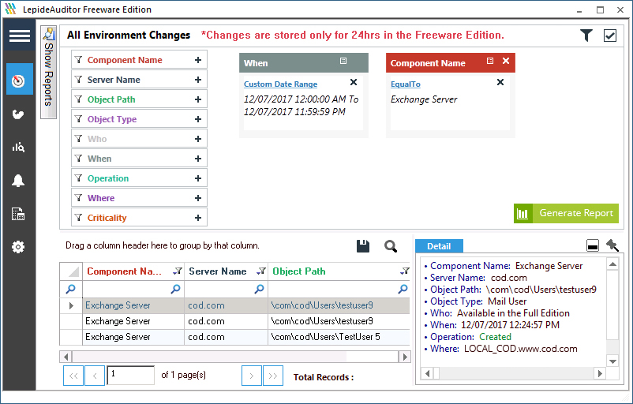Click the Server Name search field

226,289
